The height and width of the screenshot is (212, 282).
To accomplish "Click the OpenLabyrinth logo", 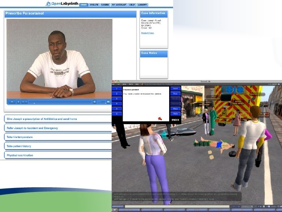I will [x=62, y=4].
